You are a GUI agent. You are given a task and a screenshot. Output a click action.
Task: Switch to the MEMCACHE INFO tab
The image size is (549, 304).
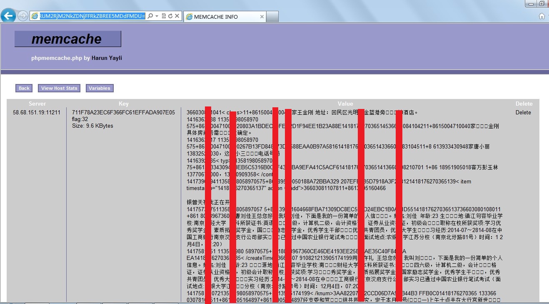[x=216, y=17]
